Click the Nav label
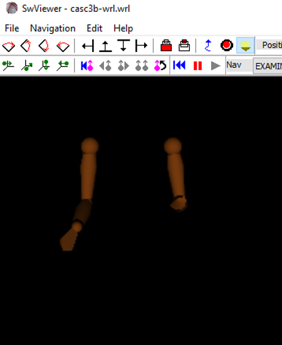Image resolution: width=282 pixels, height=345 pixels. point(234,65)
